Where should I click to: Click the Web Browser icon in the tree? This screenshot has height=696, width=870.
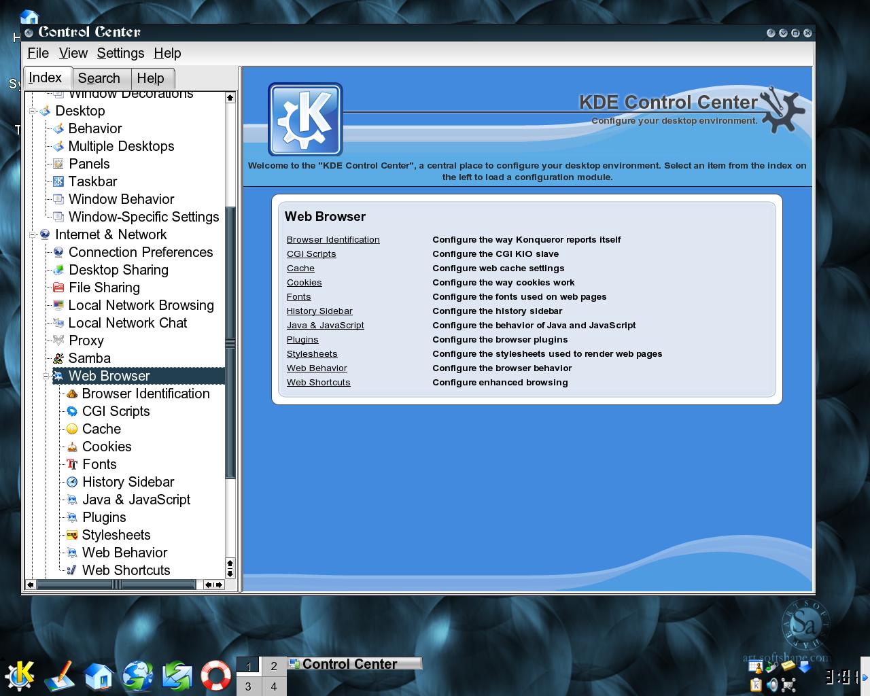(x=58, y=376)
